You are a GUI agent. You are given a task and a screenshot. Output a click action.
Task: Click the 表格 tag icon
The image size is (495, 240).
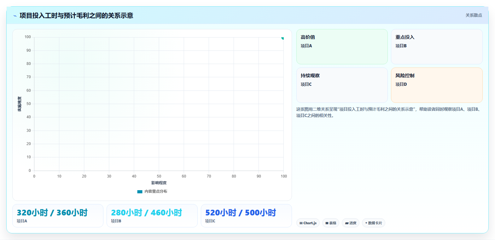[327, 223]
